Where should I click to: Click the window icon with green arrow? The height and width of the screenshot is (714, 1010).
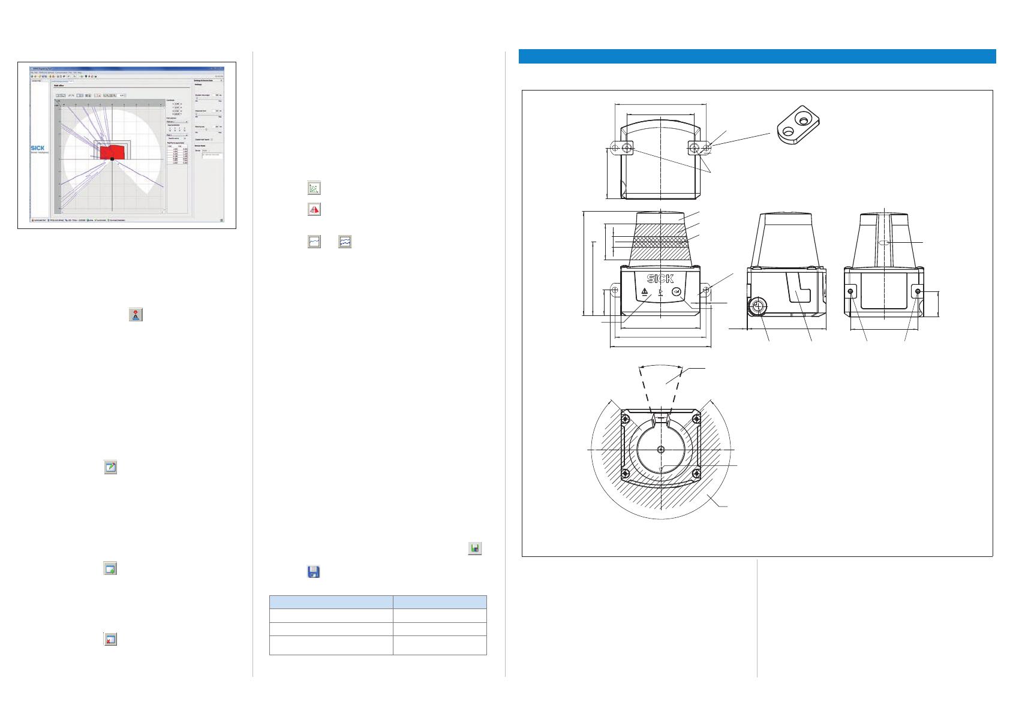pos(110,568)
